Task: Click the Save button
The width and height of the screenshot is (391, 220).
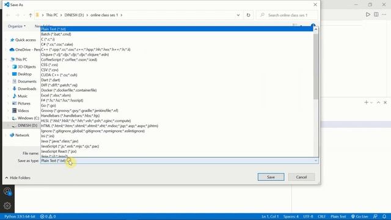Action: (x=271, y=177)
